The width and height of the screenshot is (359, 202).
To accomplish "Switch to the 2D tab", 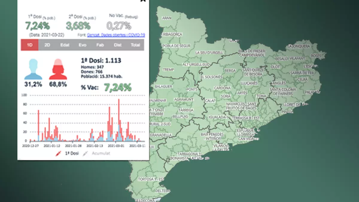I will [x=47, y=45].
